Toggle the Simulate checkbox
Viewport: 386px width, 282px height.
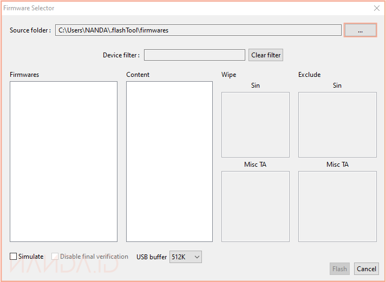pos(14,257)
